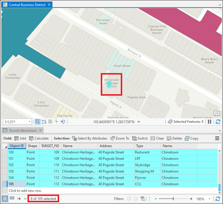The width and height of the screenshot is (223, 204).
Task: Click the Name header next to TARGET_FID
Action: coord(79,146)
